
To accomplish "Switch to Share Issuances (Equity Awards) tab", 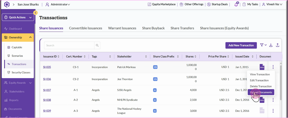I will pyautogui.click(x=224, y=28).
